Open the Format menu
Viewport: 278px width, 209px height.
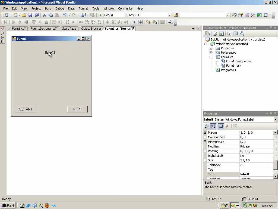(83, 8)
